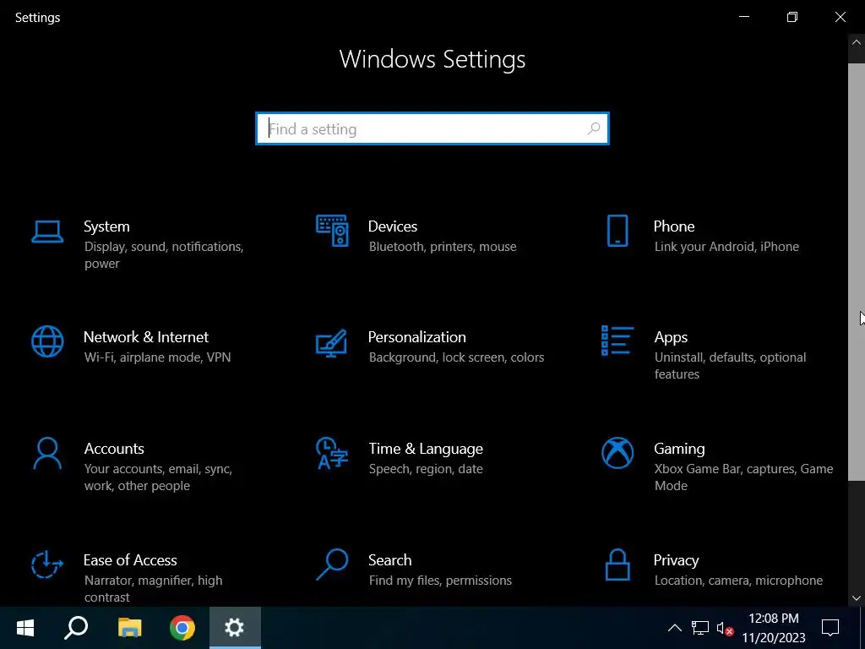Open the Windows Start menu
Screen dimensions: 865x649
tap(25, 628)
